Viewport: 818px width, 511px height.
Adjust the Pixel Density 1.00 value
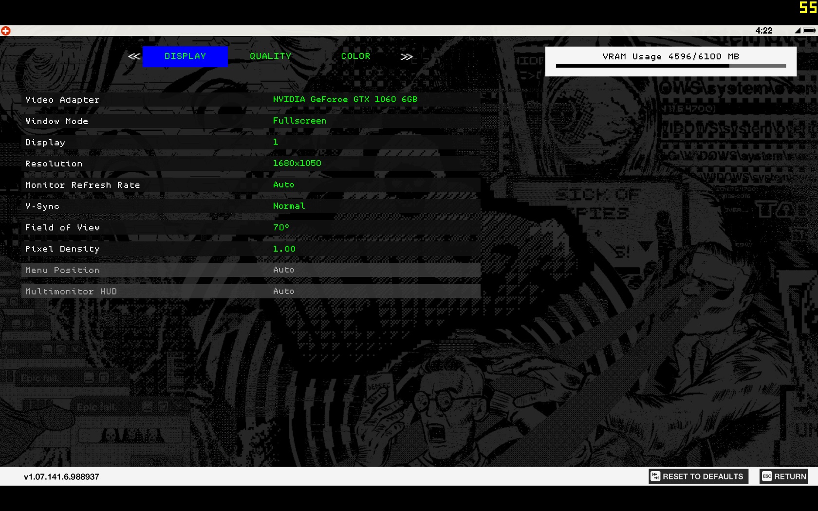284,249
